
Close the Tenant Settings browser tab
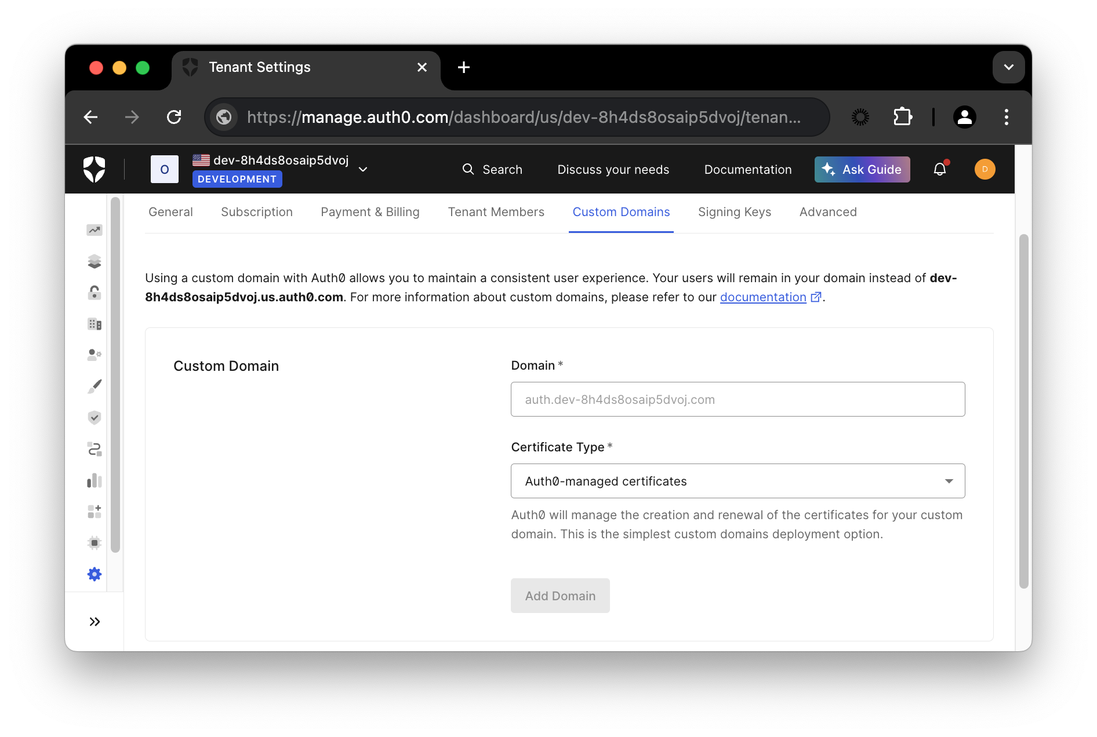click(x=422, y=67)
